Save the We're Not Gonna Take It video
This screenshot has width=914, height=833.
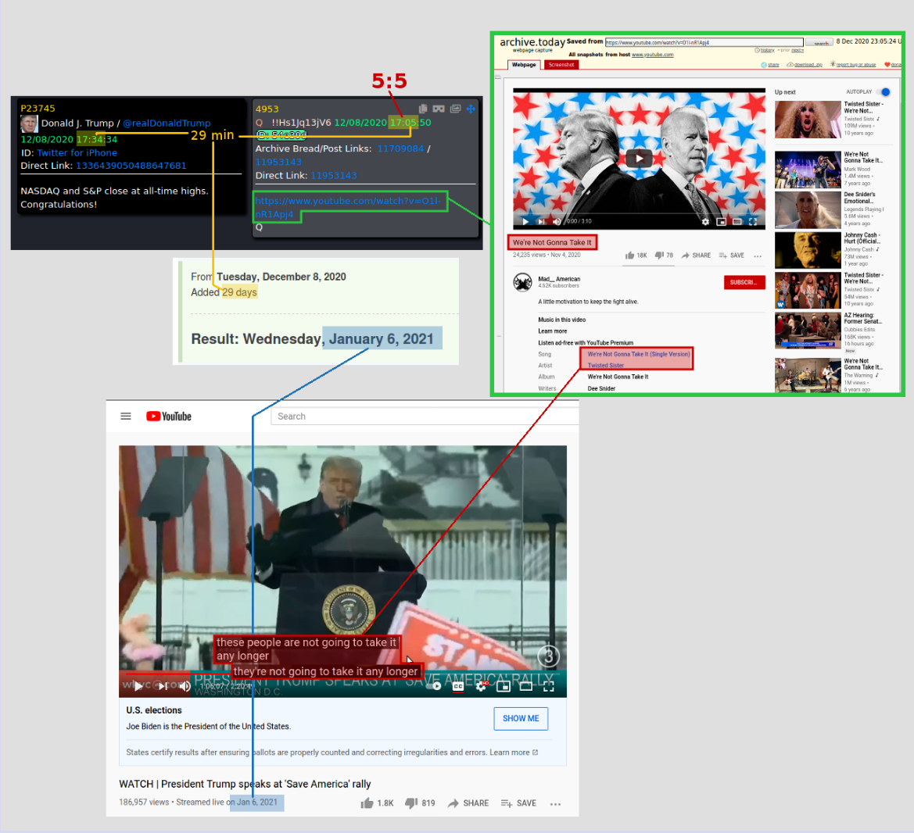(732, 256)
